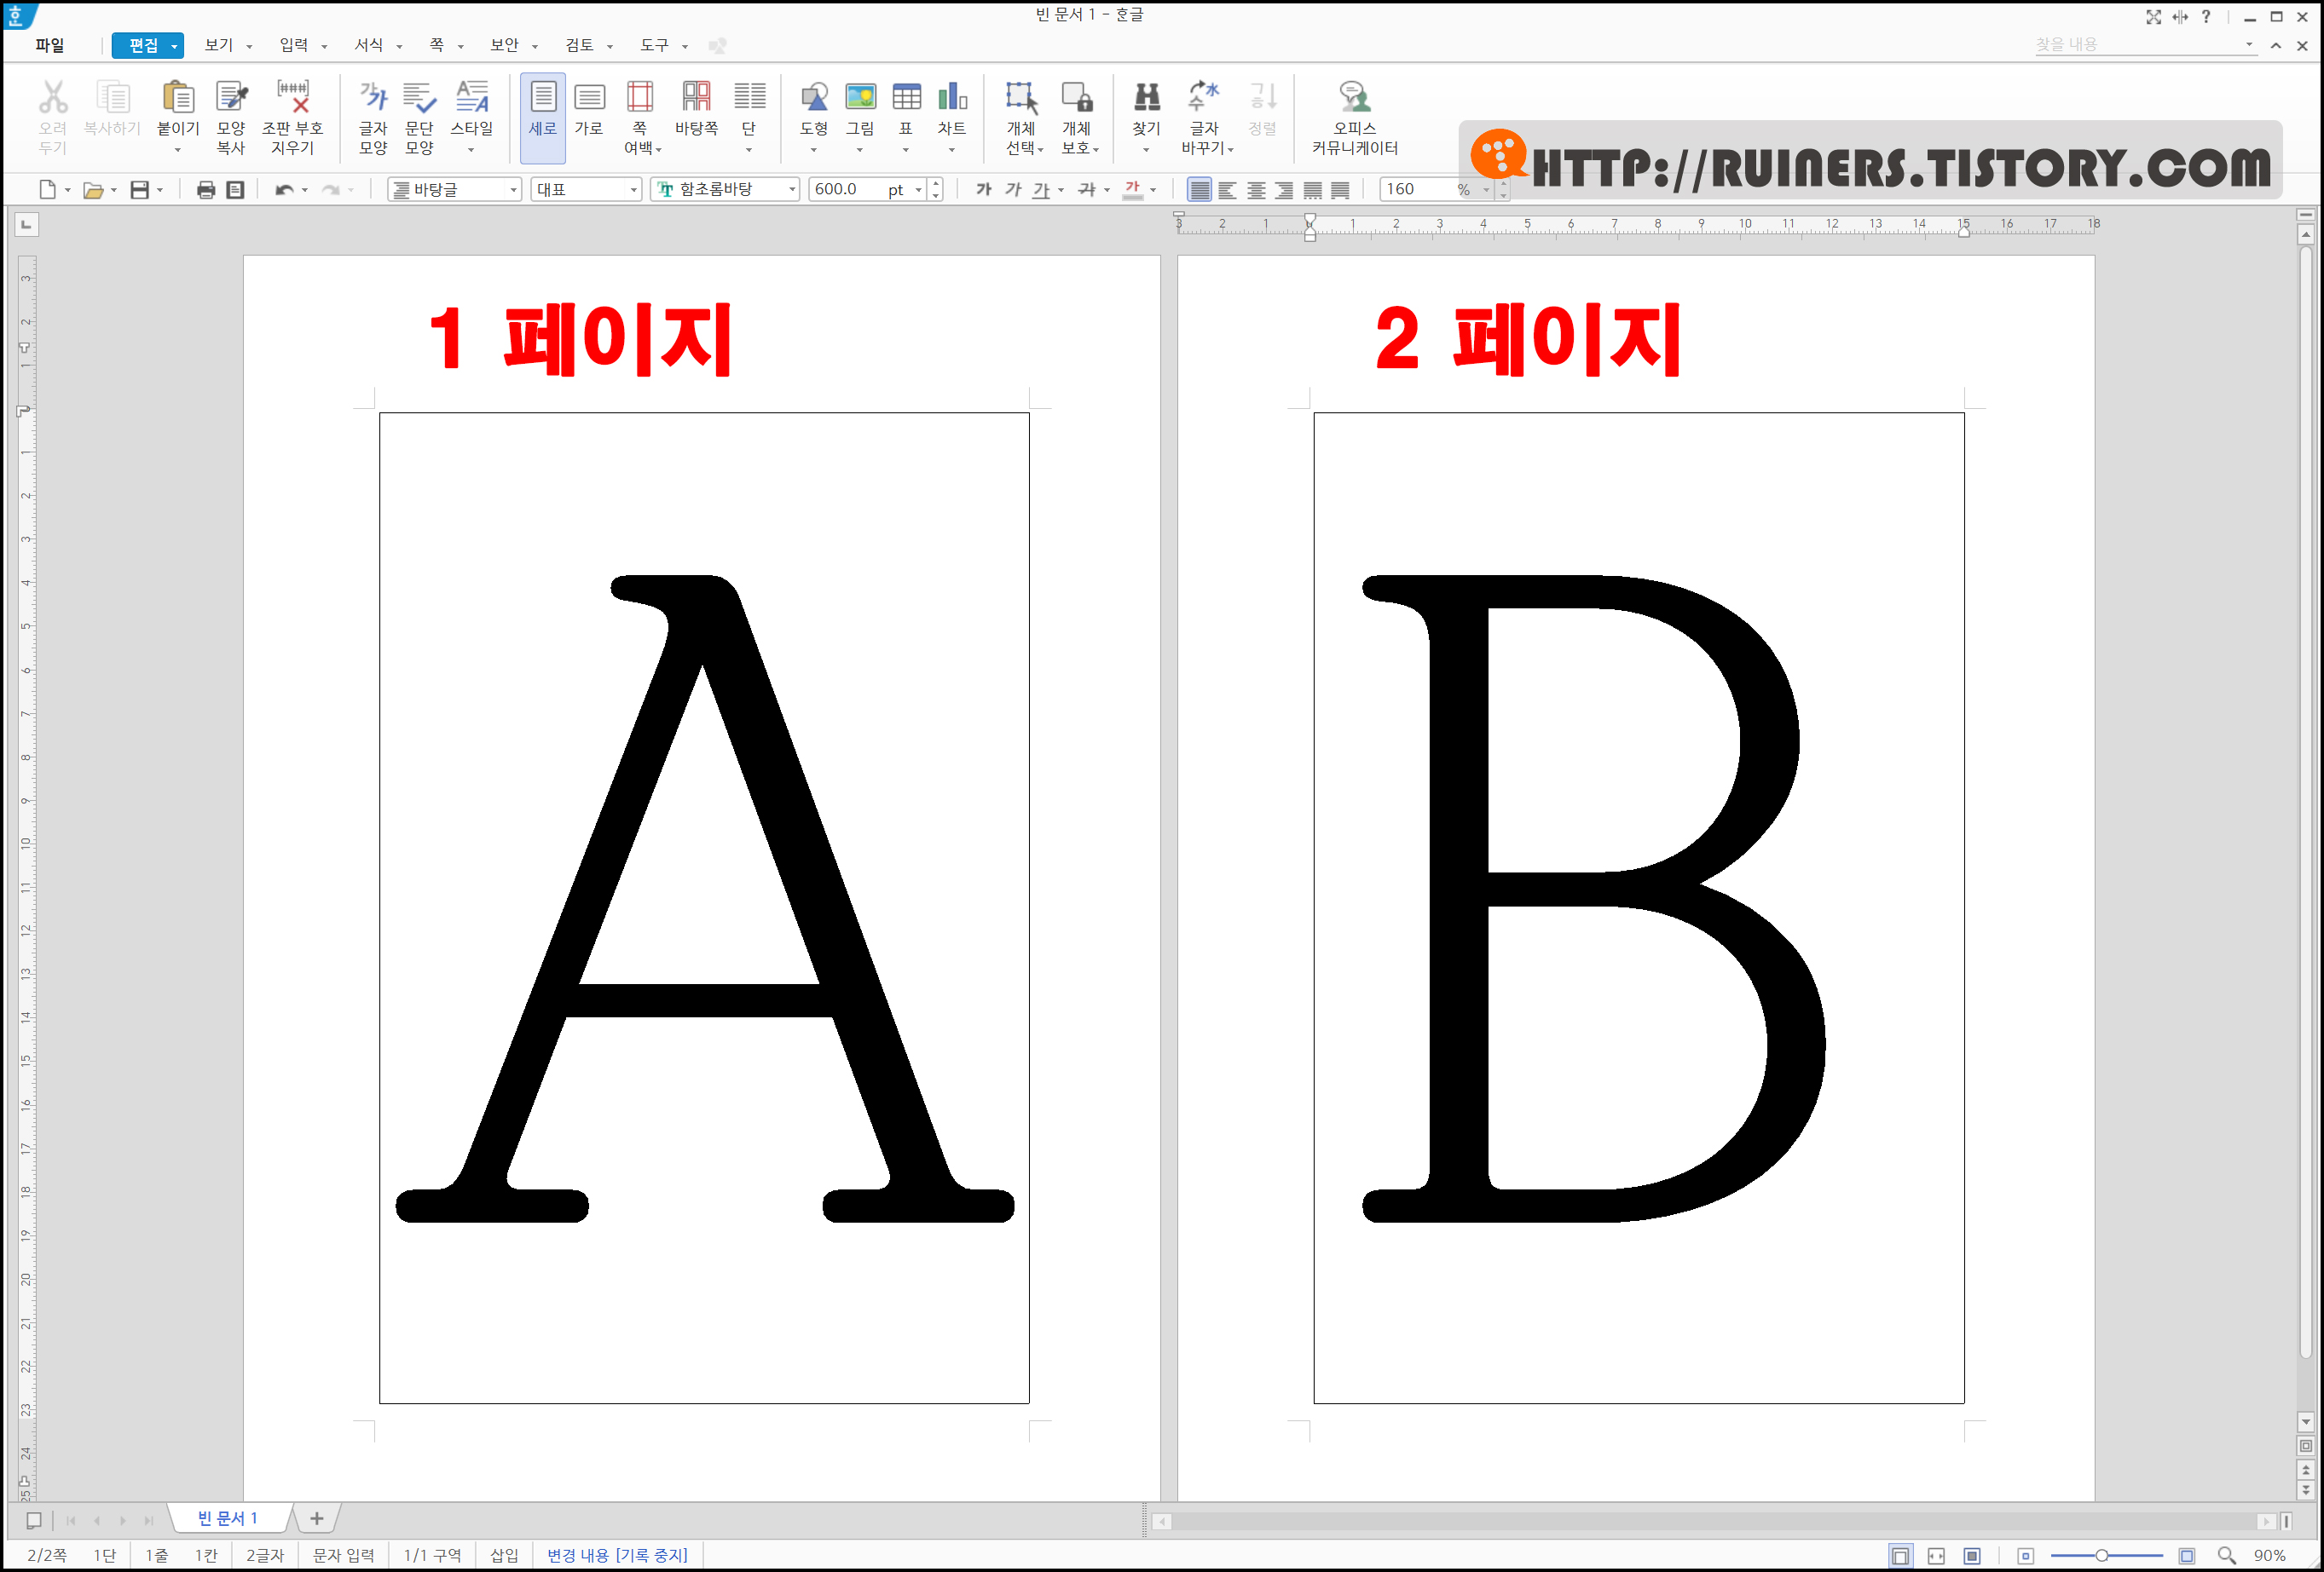Screen dimensions: 2324x1572
Task: Click the 문단 모양 paragraph format icon
Action: pos(419,98)
